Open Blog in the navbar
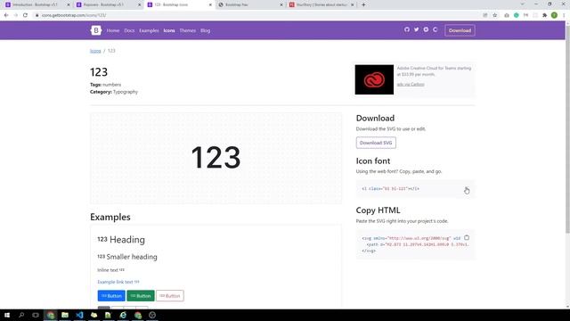This screenshot has width=570, height=321. (206, 30)
